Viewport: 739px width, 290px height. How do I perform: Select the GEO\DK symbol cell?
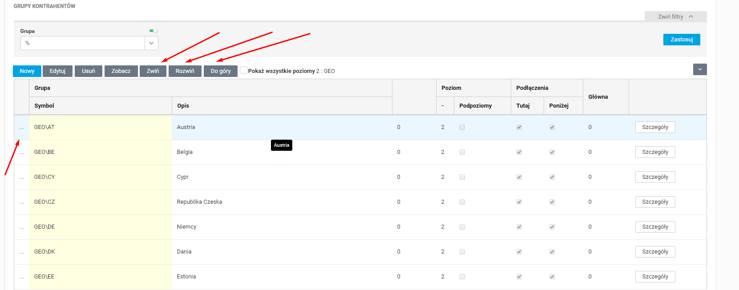[101, 252]
